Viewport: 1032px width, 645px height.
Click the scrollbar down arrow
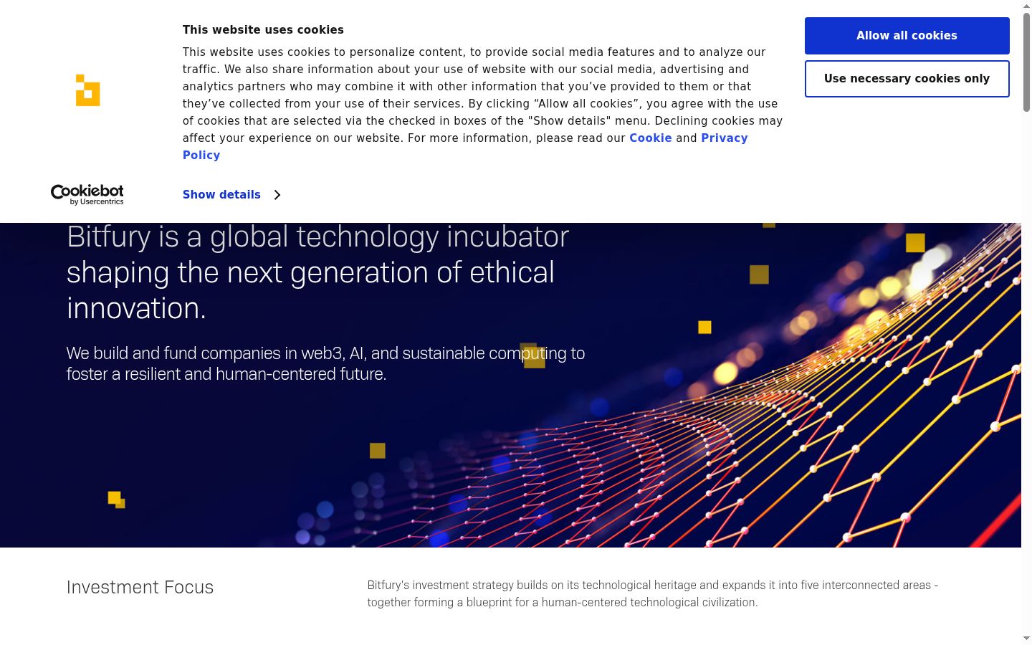pyautogui.click(x=1026, y=639)
